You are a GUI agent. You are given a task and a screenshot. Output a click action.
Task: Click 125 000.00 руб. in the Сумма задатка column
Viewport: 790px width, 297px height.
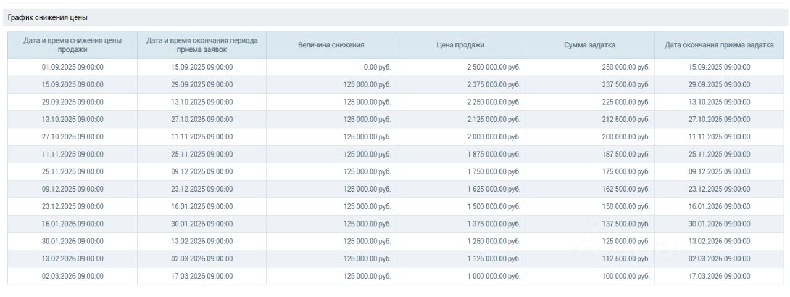click(626, 241)
